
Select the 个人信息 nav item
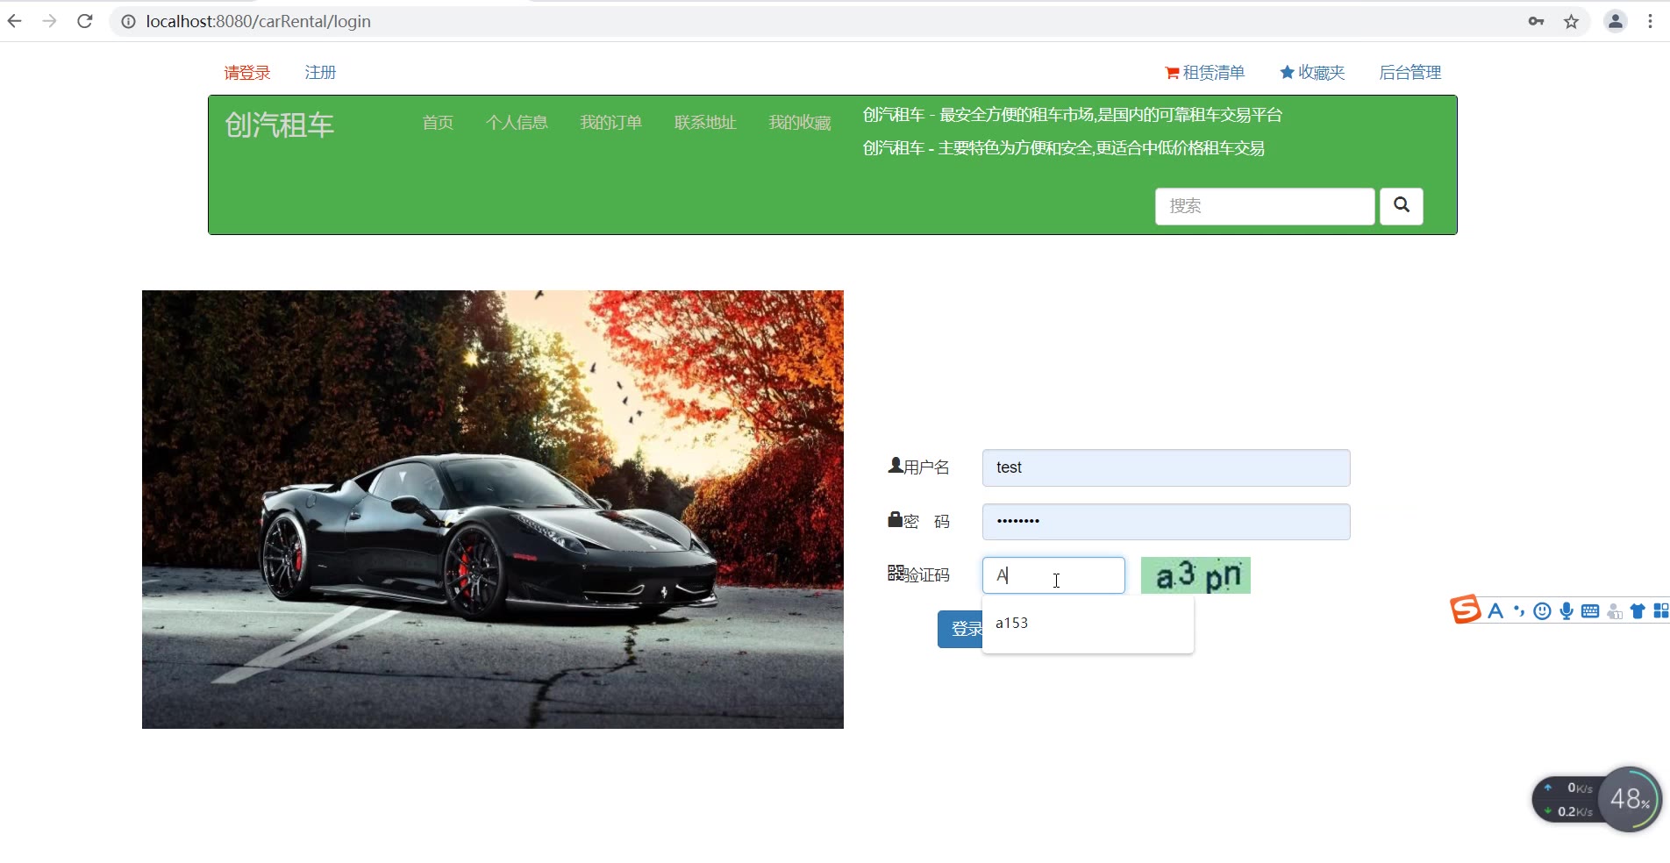click(517, 123)
